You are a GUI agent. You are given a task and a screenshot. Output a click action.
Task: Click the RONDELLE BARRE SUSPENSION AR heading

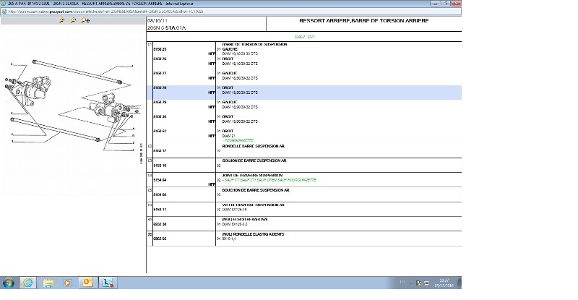254,146
